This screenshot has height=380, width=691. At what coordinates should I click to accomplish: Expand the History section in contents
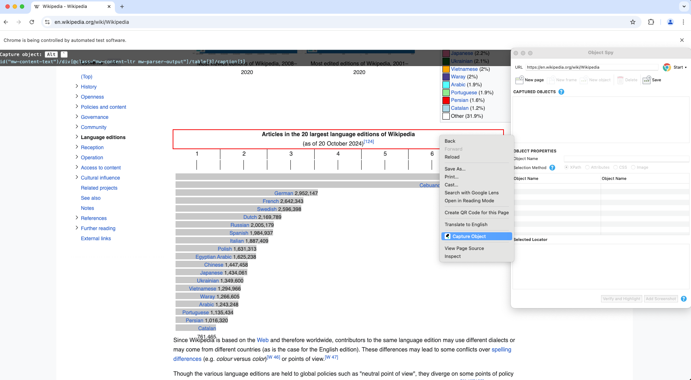77,86
